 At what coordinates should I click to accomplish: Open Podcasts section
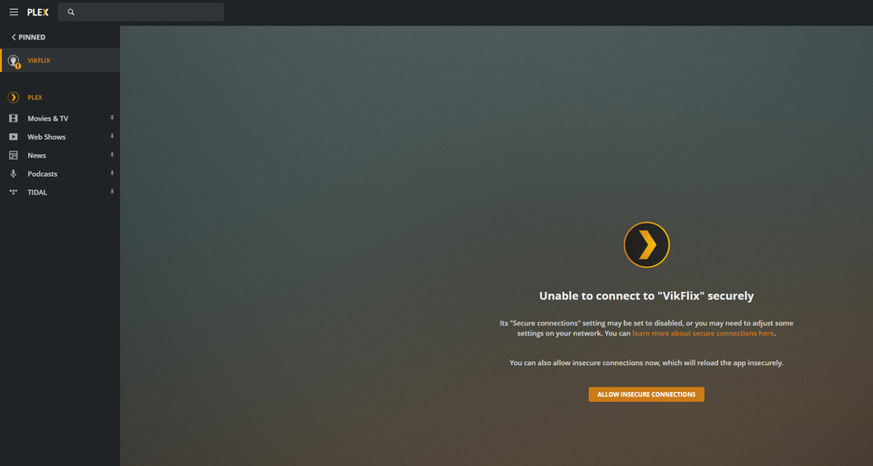coord(42,174)
